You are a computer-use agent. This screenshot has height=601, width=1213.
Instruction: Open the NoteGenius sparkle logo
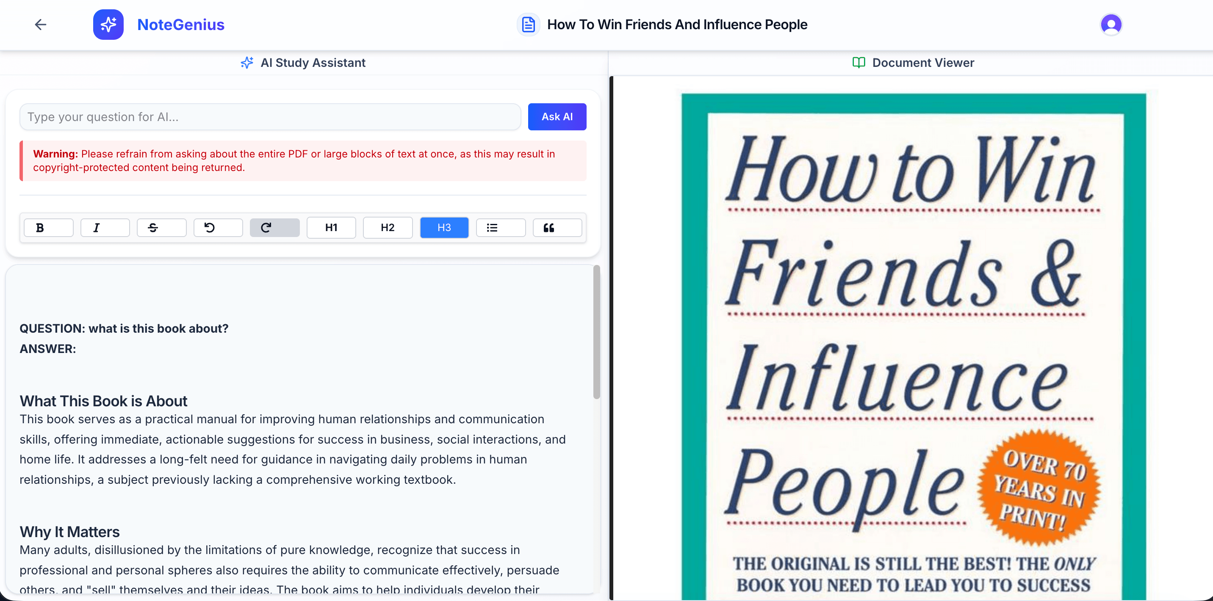[108, 25]
